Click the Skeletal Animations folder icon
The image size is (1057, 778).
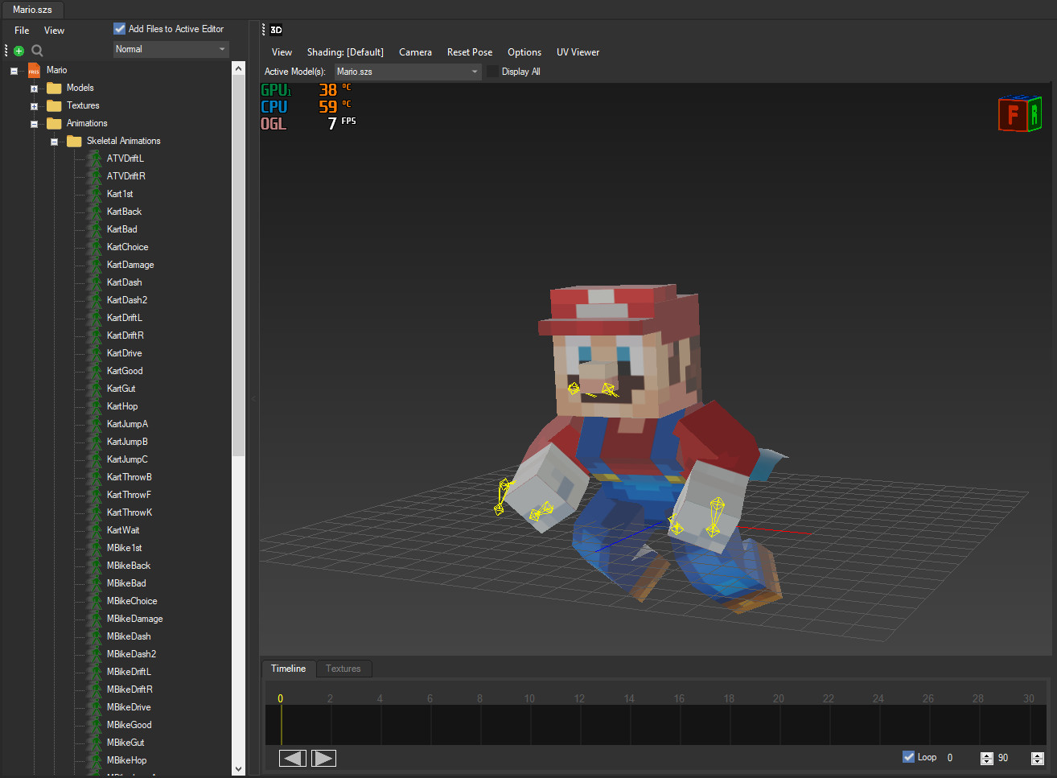click(73, 140)
